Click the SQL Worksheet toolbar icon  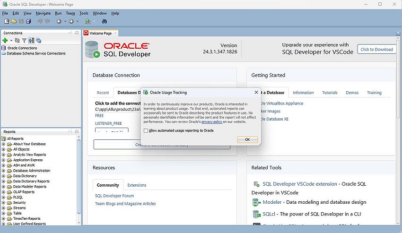coord(88,21)
